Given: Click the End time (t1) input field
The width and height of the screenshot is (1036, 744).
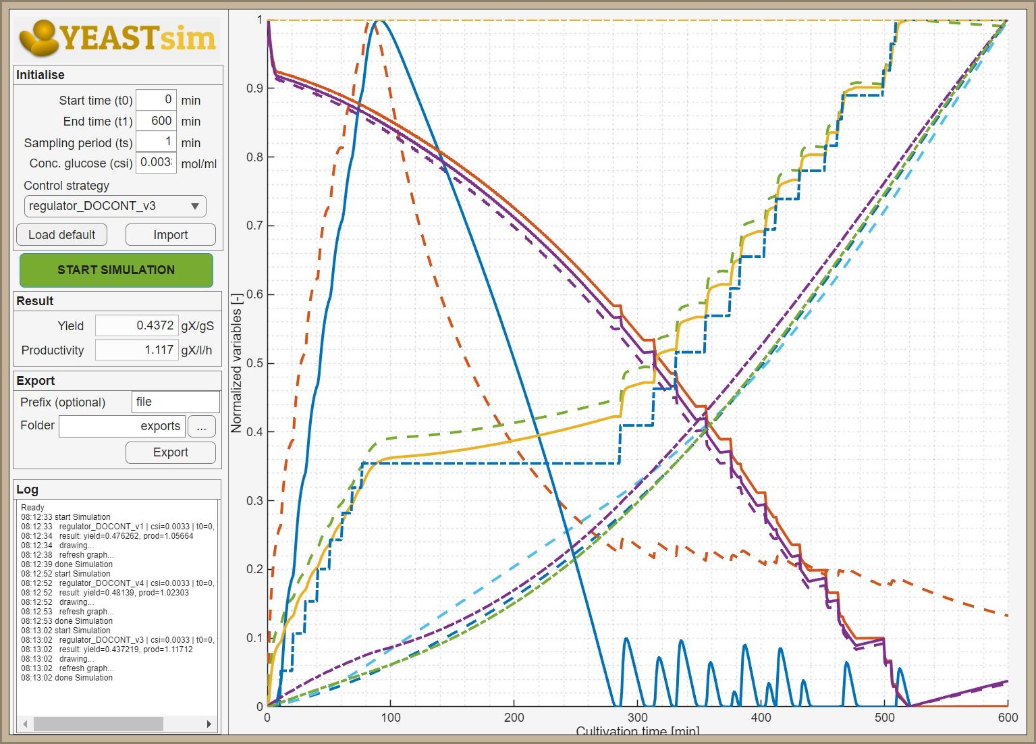Looking at the screenshot, I should point(156,121).
